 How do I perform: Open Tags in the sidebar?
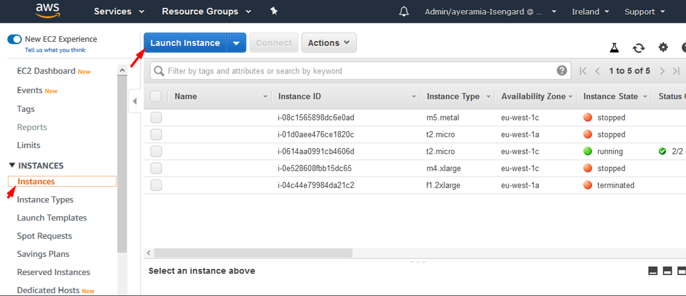click(26, 109)
